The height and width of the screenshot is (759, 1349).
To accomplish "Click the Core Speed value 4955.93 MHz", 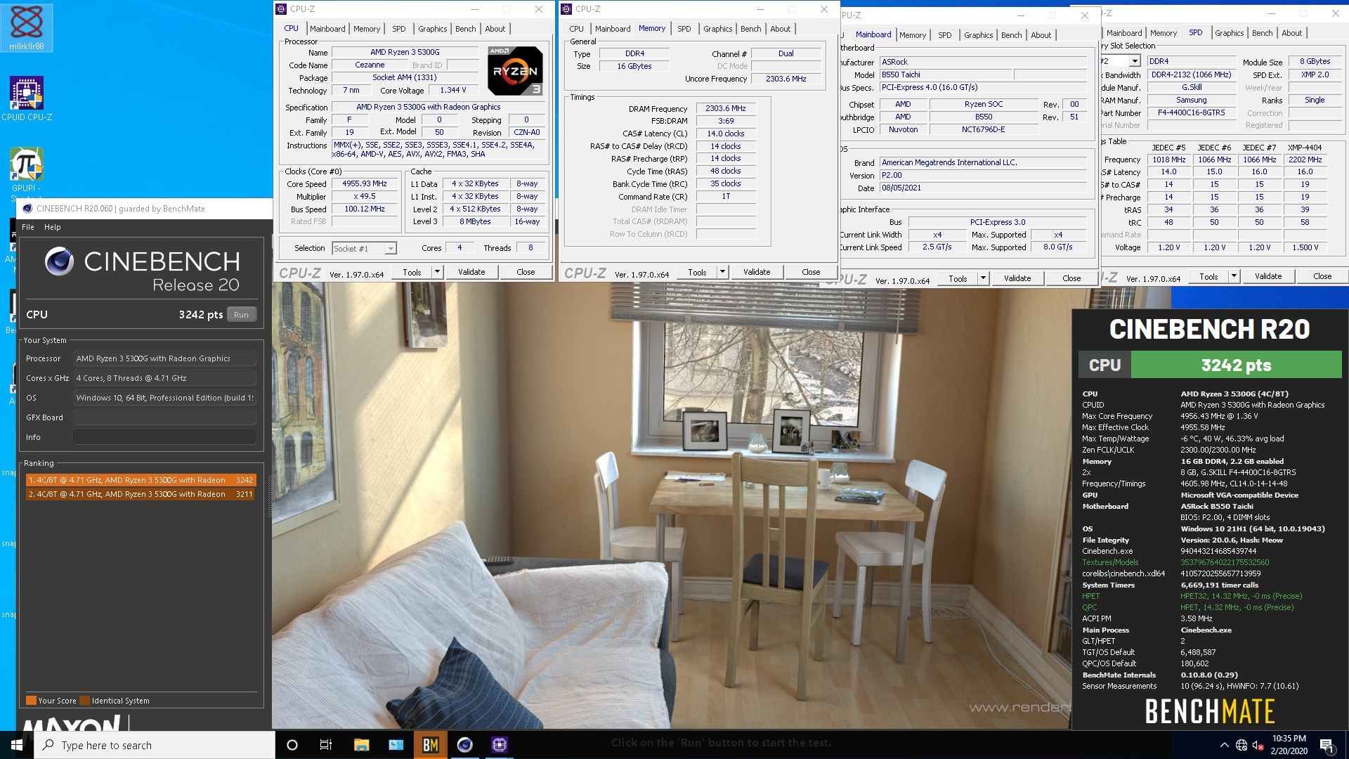I will [x=365, y=184].
